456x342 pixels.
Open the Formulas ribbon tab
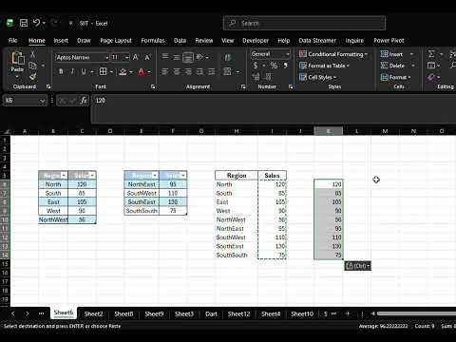(153, 41)
